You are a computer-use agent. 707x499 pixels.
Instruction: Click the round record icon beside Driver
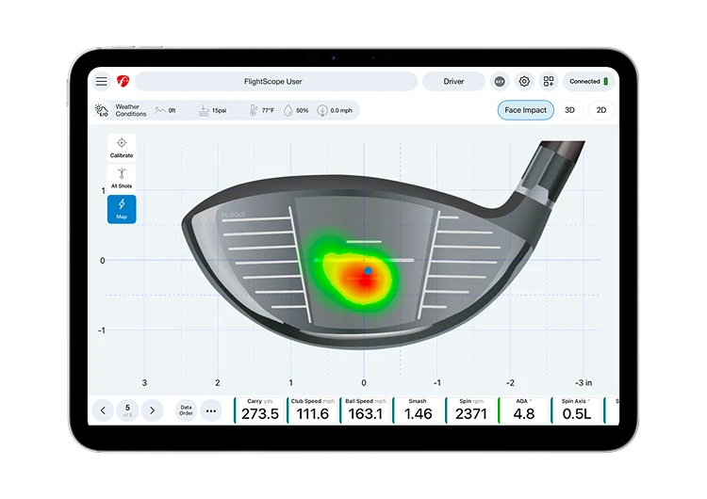(499, 82)
